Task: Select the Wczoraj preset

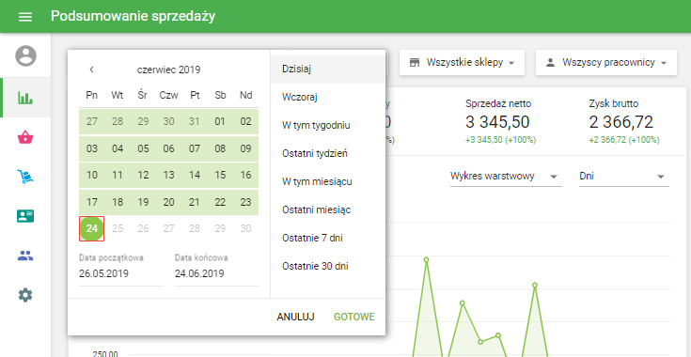Action: pyautogui.click(x=328, y=98)
